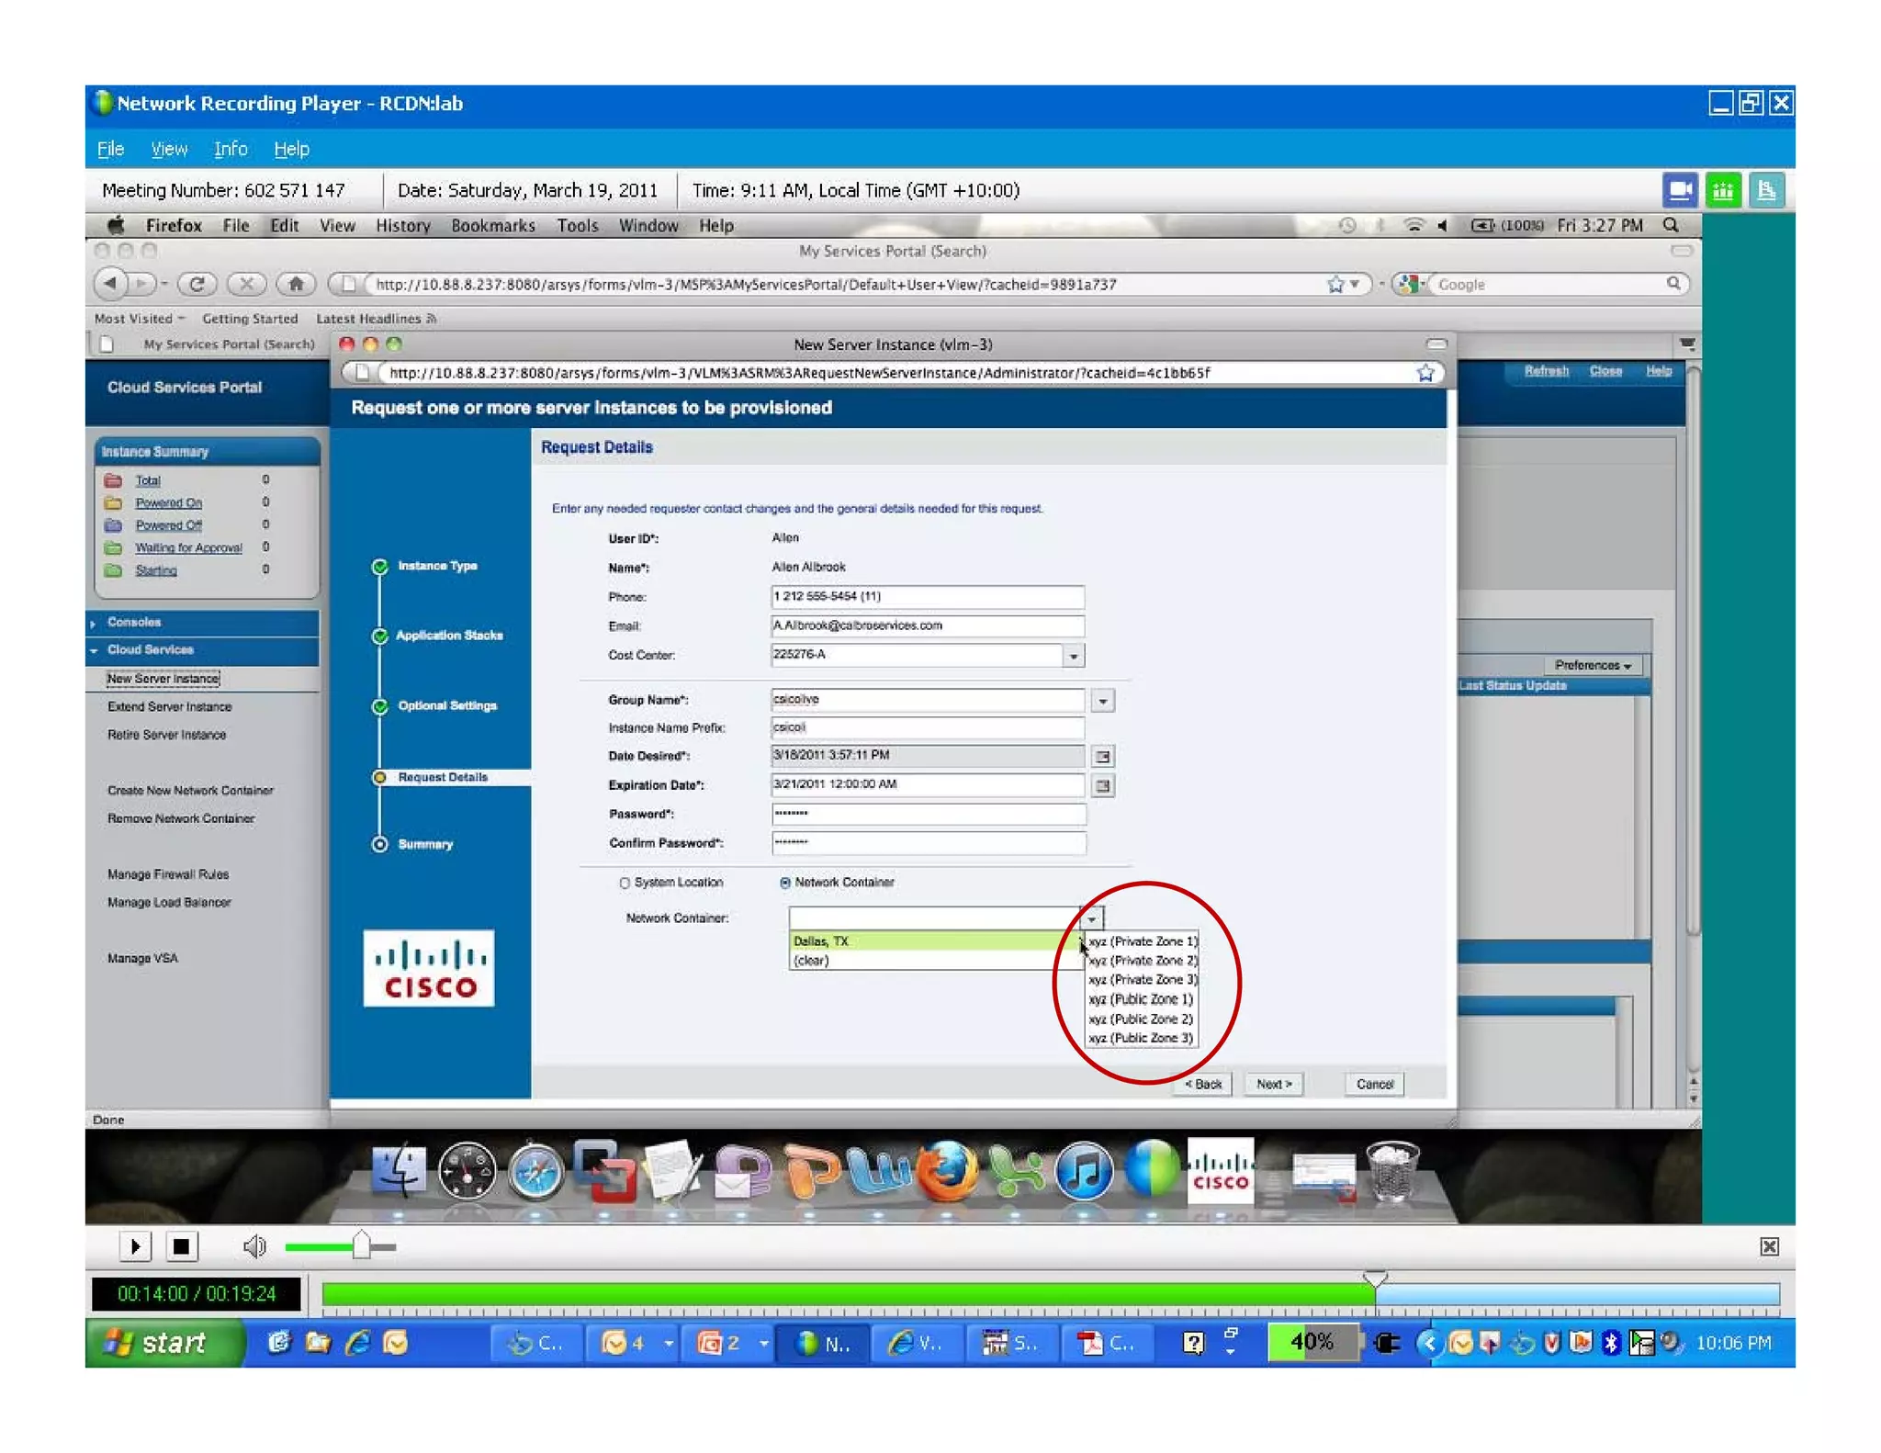Click the Firefox stop loading button

(246, 284)
